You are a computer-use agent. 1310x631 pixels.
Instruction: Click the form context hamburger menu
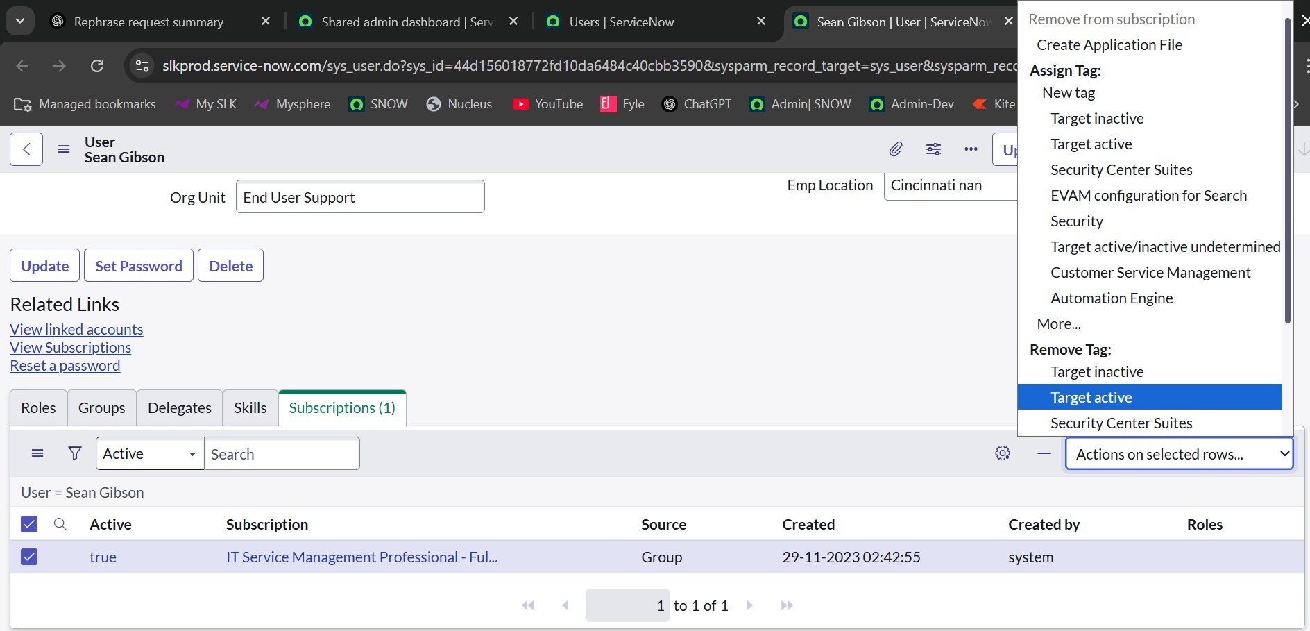click(64, 149)
